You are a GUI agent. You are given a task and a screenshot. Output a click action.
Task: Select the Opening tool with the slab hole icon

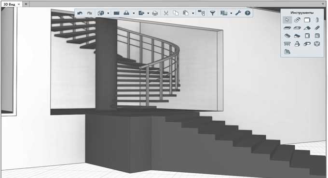[297, 28]
